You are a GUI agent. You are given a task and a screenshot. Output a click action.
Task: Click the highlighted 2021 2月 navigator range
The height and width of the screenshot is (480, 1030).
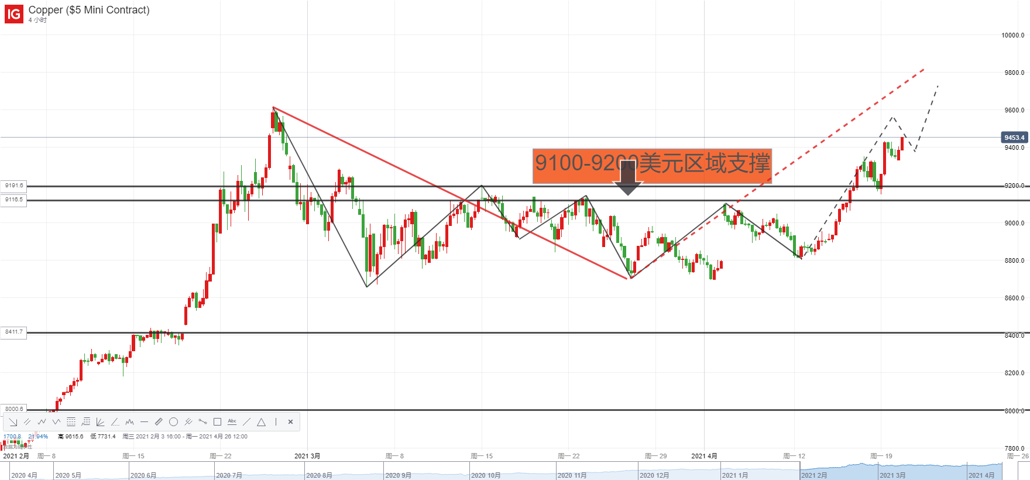click(814, 475)
